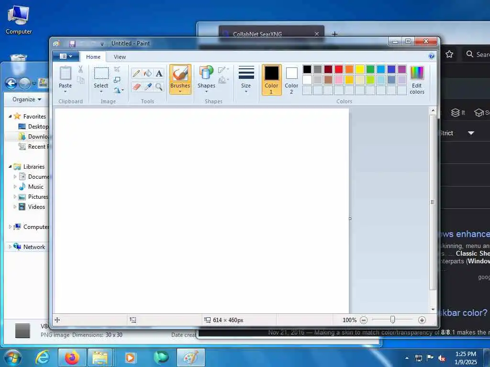Viewport: 490px width, 367px height.
Task: Click the Paint Help question mark icon
Action: pyautogui.click(x=432, y=56)
